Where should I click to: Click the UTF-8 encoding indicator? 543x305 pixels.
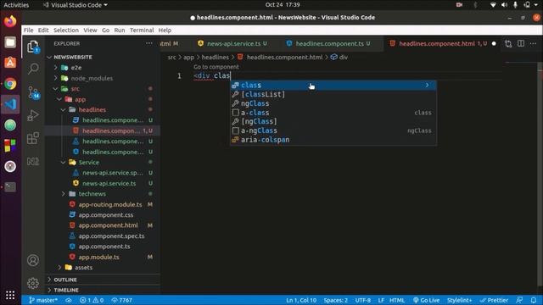362,300
